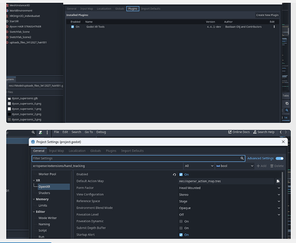This screenshot has height=243, width=296.
Task: Click the edit icon for Godot XR Tools
Action: 274,27
